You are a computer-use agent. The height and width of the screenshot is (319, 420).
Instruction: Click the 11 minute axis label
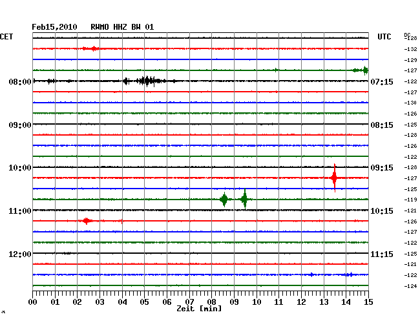pos(278,302)
